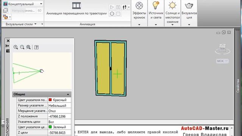The width and height of the screenshot is (242, 136).
Task: Click the Визуализация teapot icon
Action: coord(189,6)
